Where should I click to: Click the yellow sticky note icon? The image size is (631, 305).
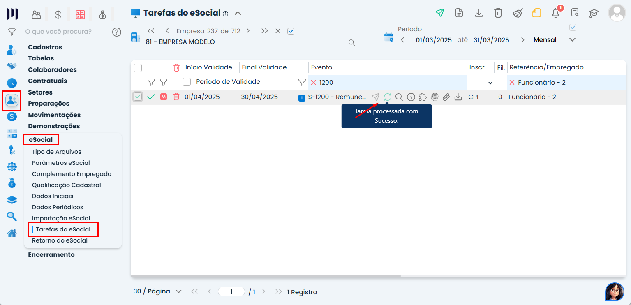(x=536, y=13)
